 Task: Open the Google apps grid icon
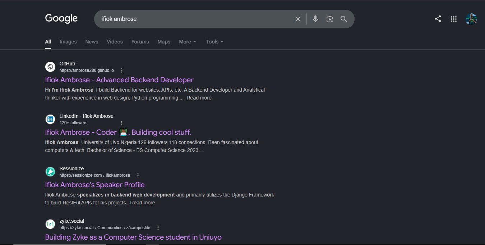coord(454,19)
